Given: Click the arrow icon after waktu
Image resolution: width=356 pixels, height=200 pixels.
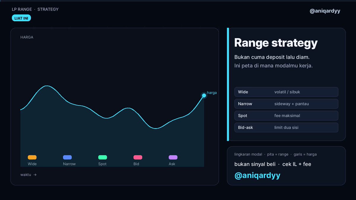Looking at the screenshot, I should pos(35,175).
